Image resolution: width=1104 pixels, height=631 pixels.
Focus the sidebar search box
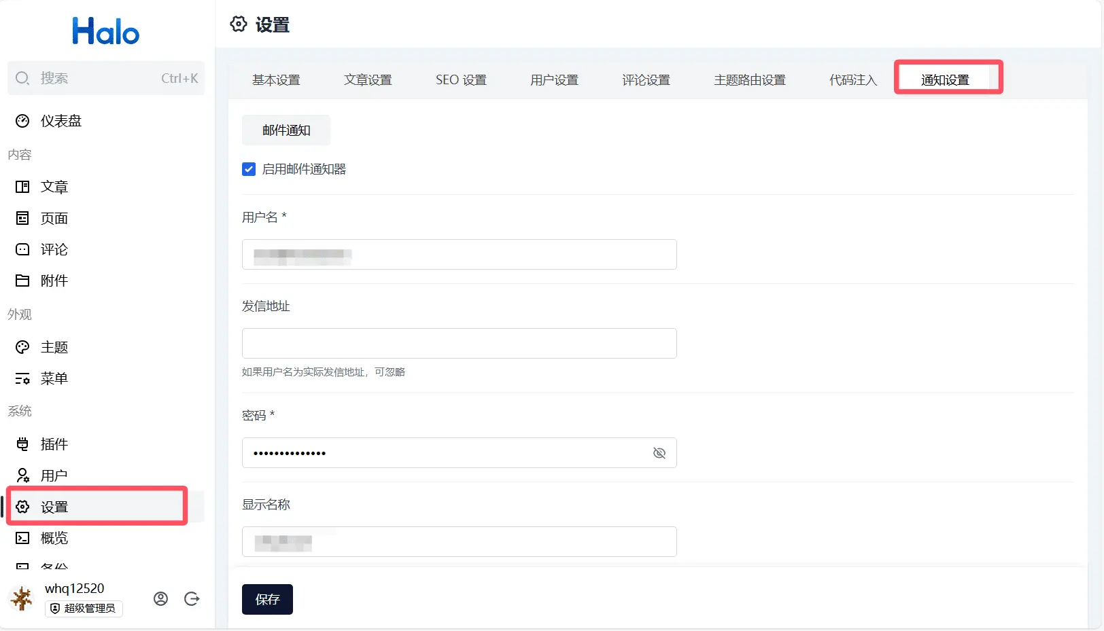105,78
